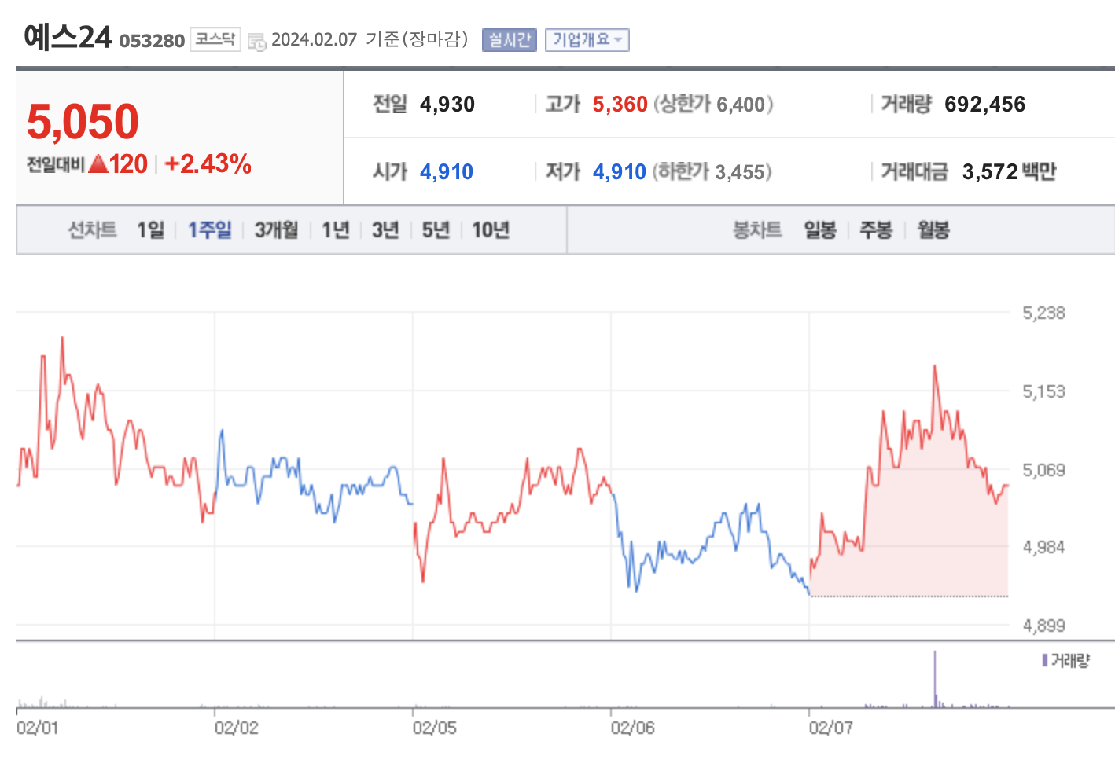Click the 실시간 button
1115x767 pixels.
(x=509, y=40)
